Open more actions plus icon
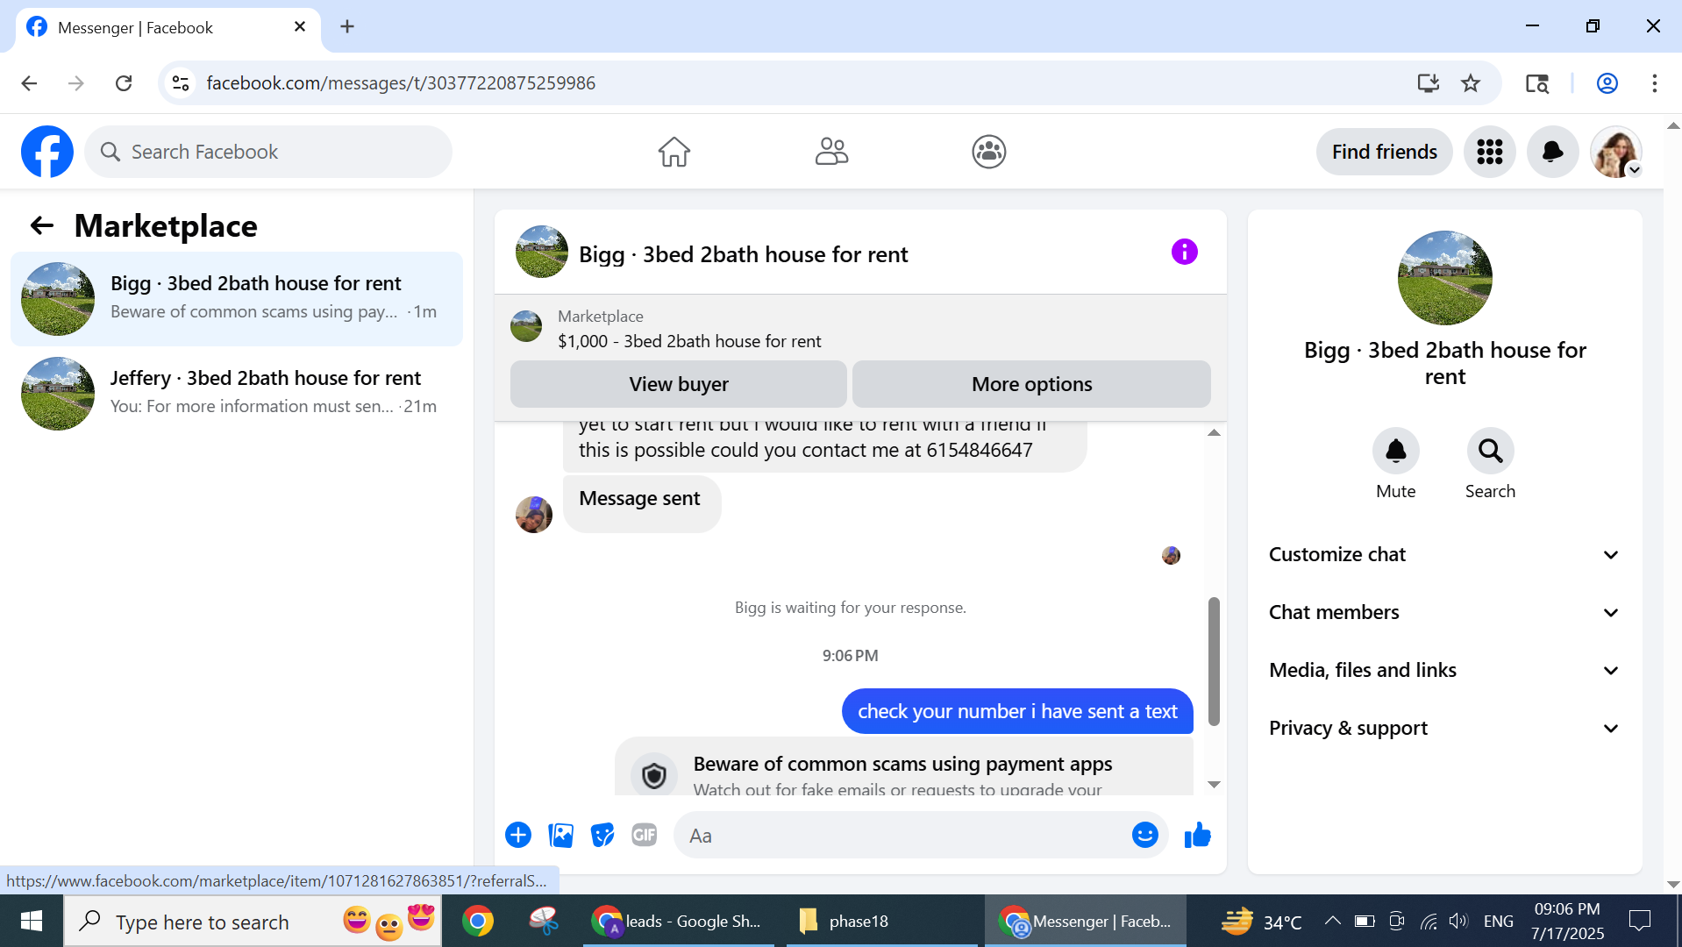 tap(518, 835)
